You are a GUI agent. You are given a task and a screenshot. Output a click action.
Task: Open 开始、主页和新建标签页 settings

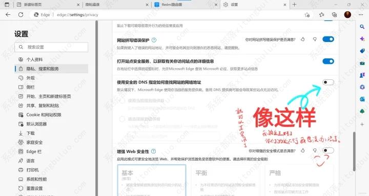(x=51, y=96)
